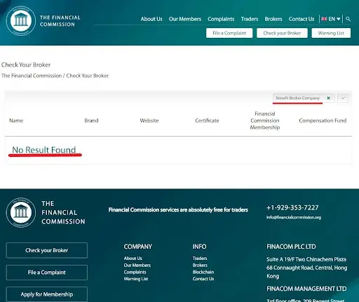Screen dimensions: 359x302
Task: Open Our Members in the top menu
Action: coord(185,19)
